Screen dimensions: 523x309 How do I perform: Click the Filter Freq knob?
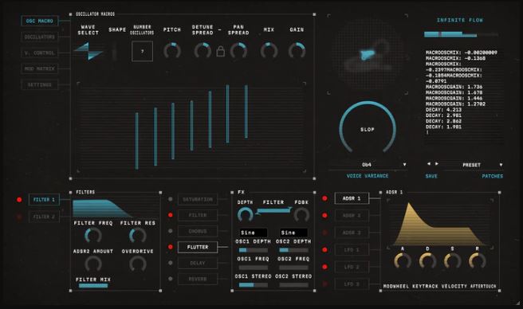[93, 236]
